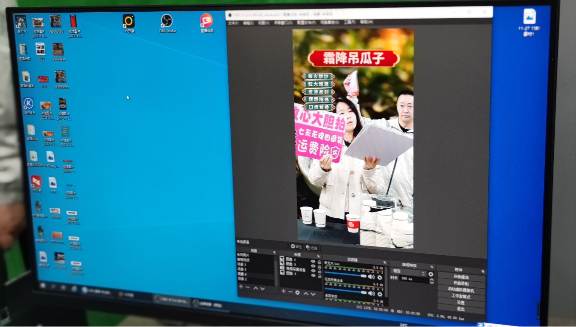Viewport: 577px width, 327px height.
Task: Select the 222 desktop file icon
Action: click(x=40, y=51)
